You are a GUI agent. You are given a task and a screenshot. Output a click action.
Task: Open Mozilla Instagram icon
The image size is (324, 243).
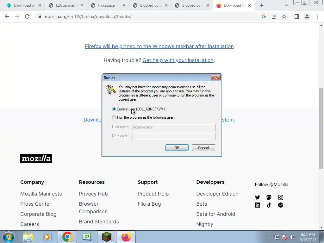click(x=281, y=197)
